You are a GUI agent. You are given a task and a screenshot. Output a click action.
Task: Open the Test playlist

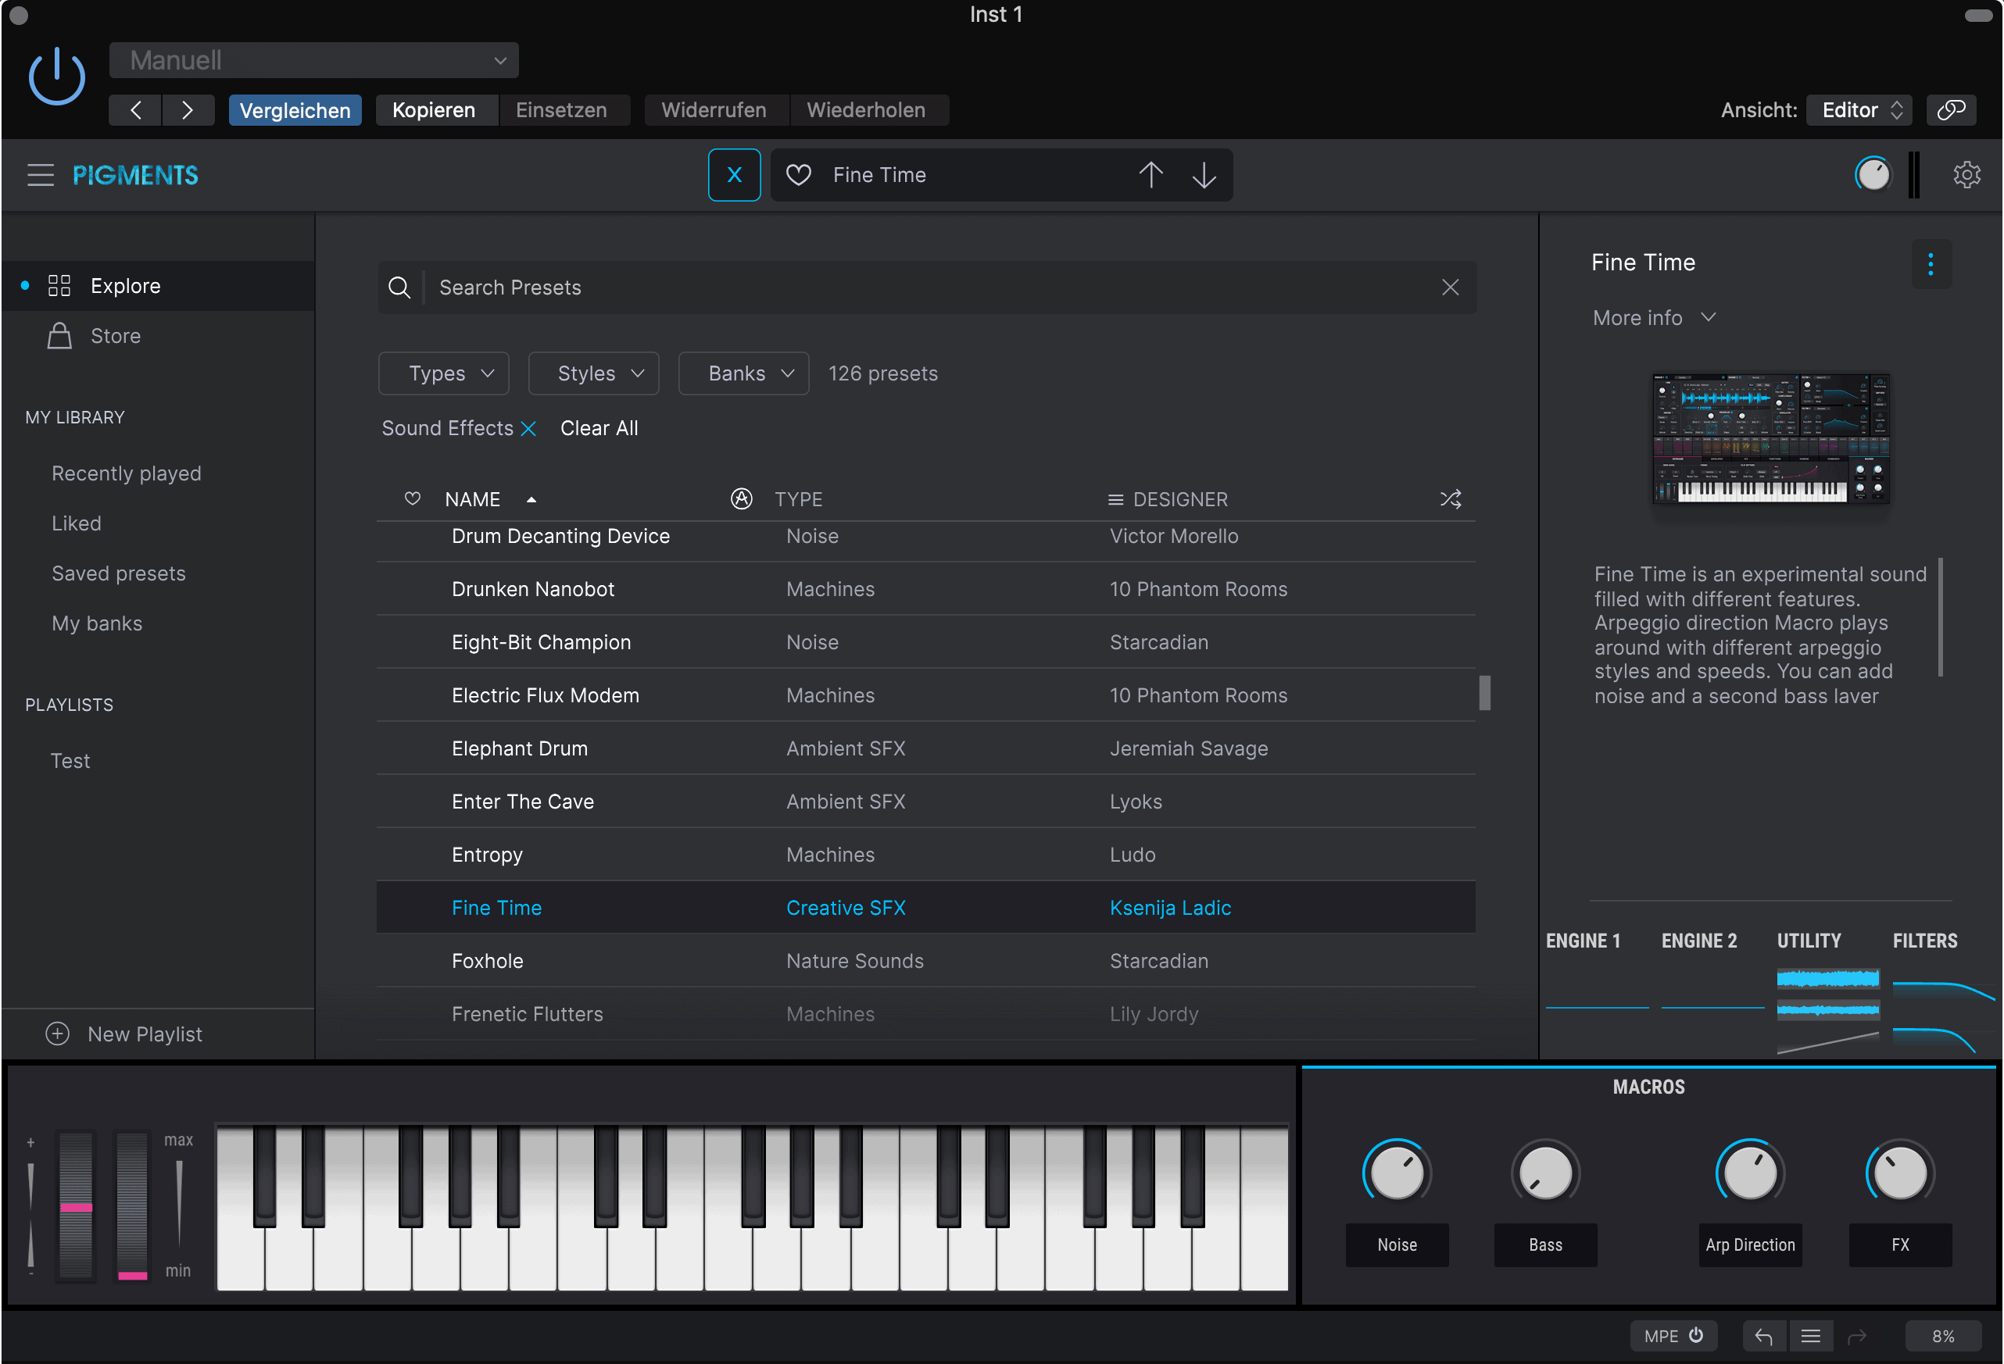(70, 761)
